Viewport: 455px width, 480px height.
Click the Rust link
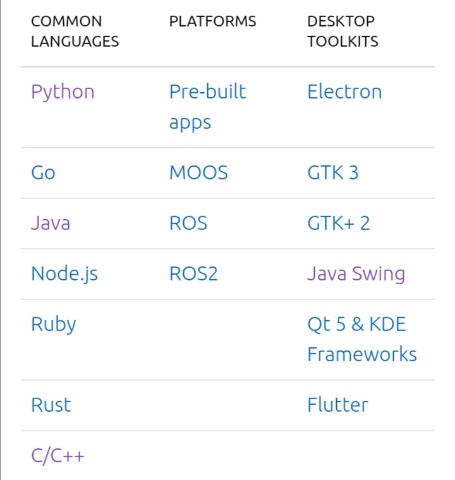[x=51, y=405]
